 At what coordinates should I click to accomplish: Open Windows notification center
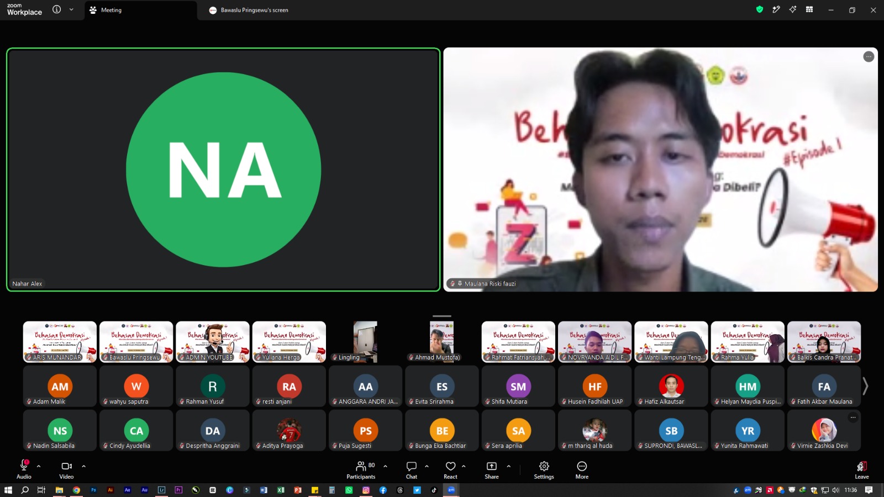click(x=869, y=490)
